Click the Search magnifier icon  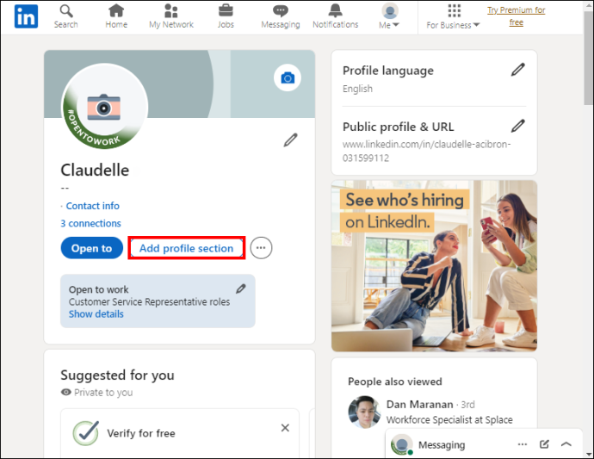click(x=66, y=11)
